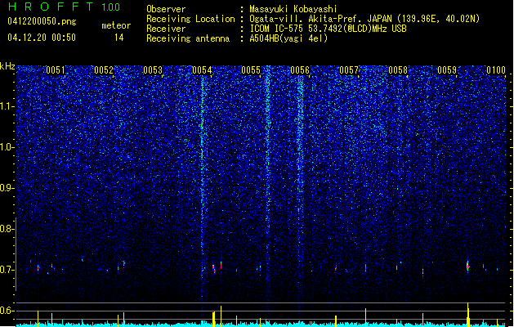The height and width of the screenshot is (327, 514).
Task: Click the meteor echo just after 0059
Action: click(x=467, y=267)
